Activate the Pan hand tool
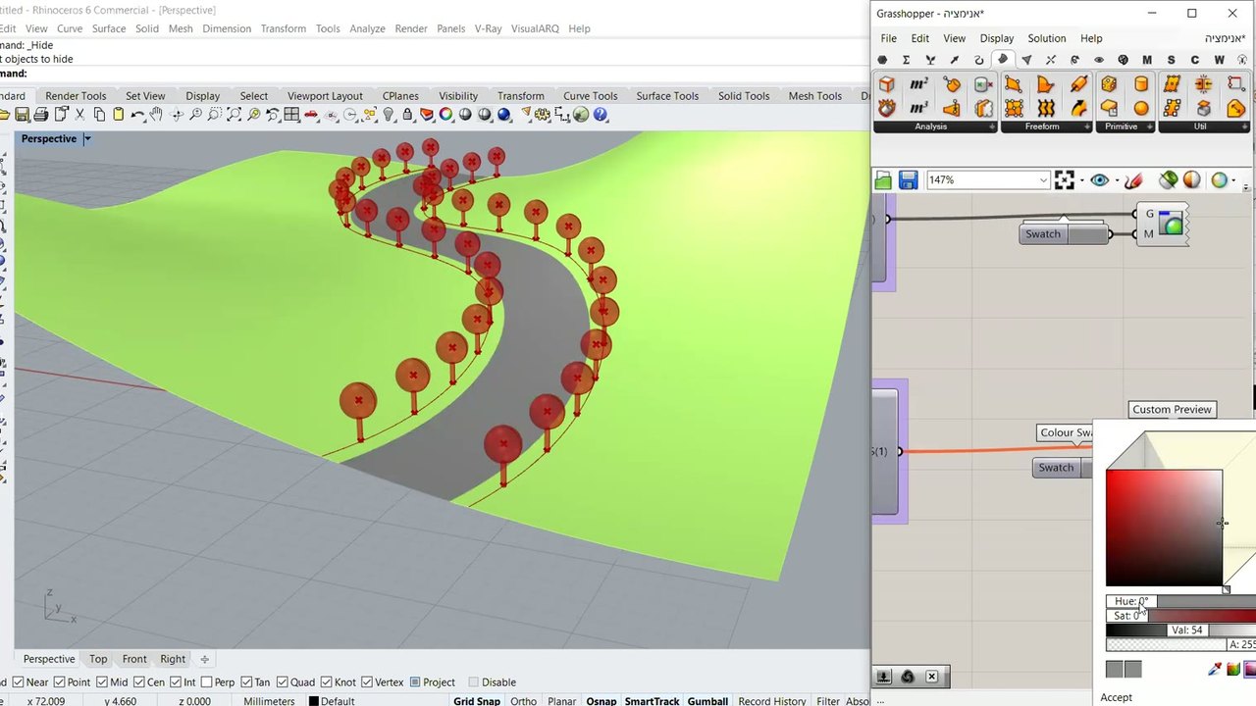The width and height of the screenshot is (1256, 706). coord(157,115)
